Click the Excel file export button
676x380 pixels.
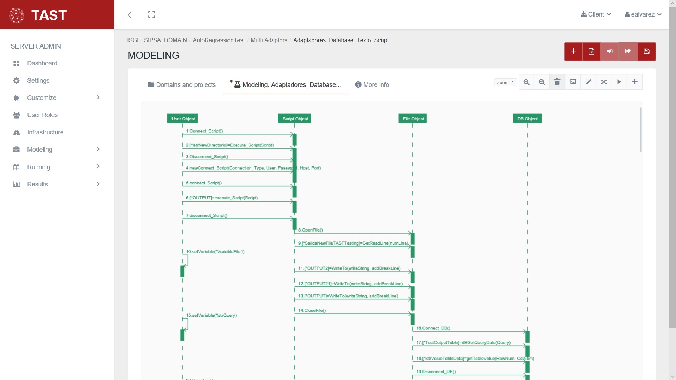591,51
